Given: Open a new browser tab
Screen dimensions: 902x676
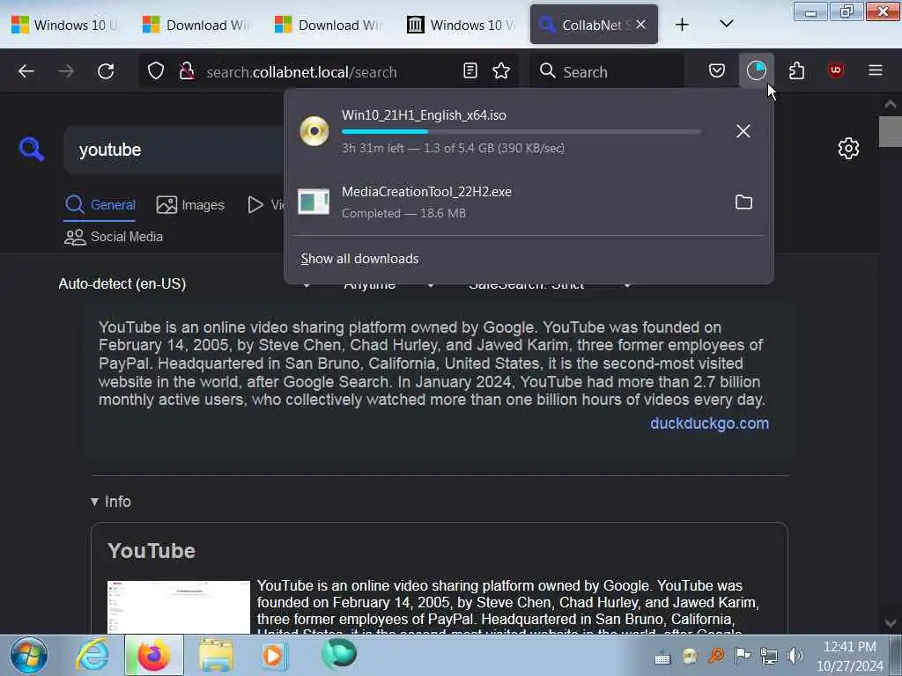Looking at the screenshot, I should click(x=682, y=25).
